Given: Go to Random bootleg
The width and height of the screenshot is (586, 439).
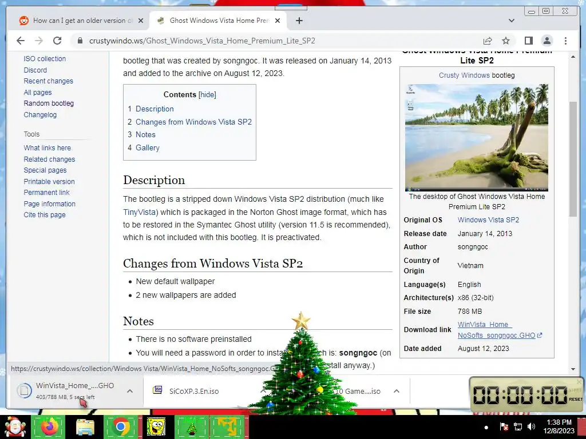Looking at the screenshot, I should pos(49,103).
